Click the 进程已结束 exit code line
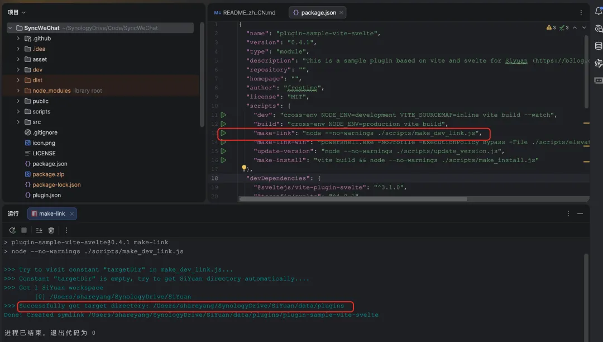603x342 pixels. [50, 332]
